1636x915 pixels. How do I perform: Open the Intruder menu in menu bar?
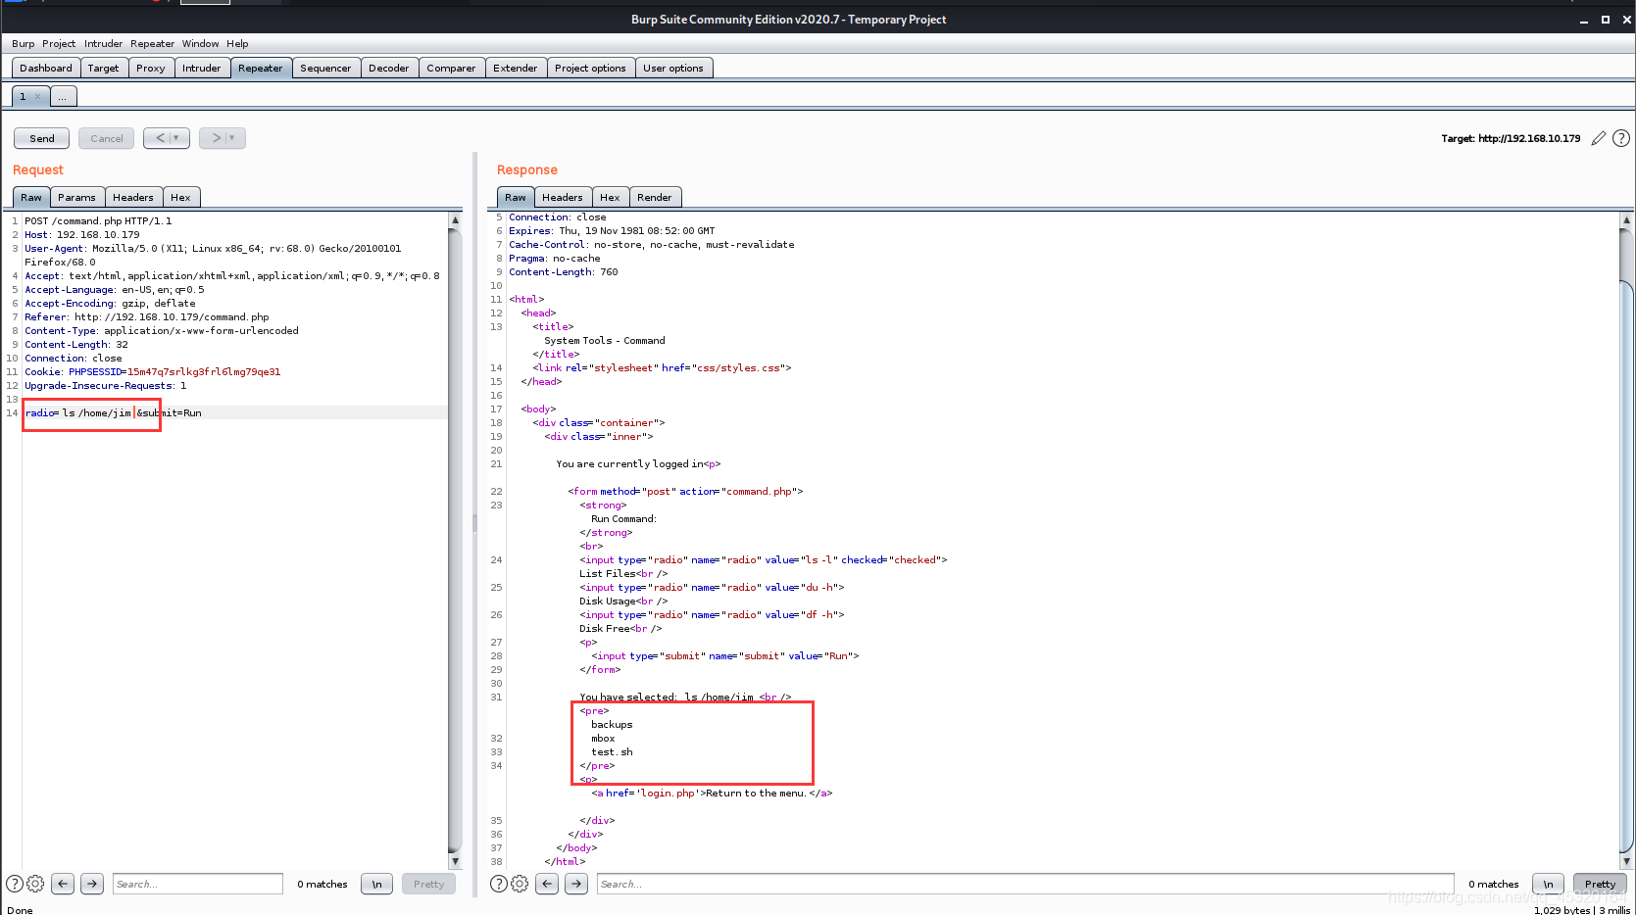[103, 44]
